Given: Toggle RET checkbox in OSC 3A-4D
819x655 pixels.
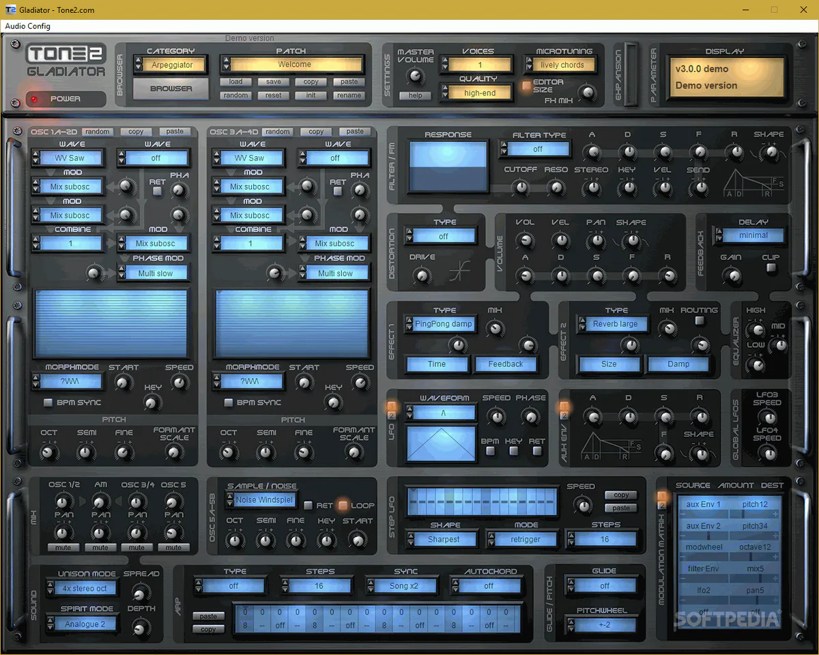Looking at the screenshot, I should point(338,192).
